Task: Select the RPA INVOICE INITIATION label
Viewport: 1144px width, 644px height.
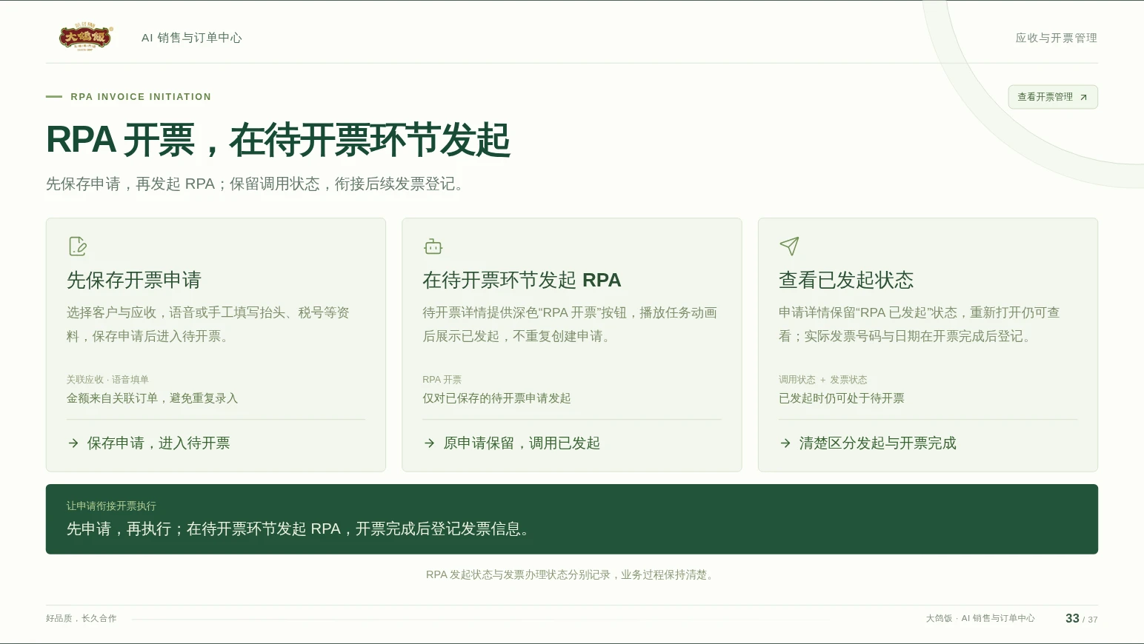Action: 141,97
